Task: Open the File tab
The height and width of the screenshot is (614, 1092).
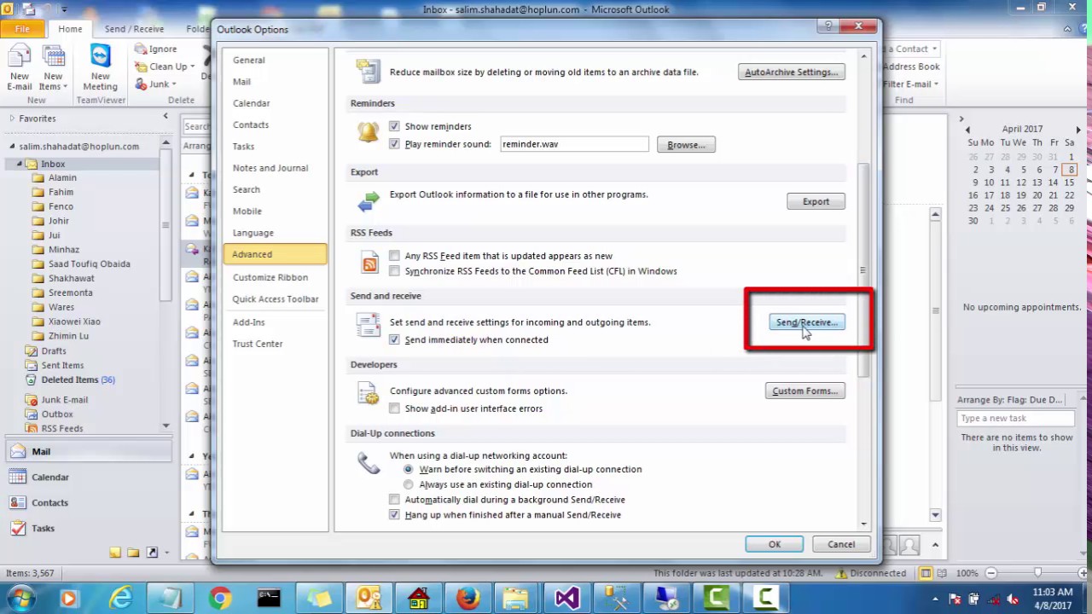Action: tap(23, 29)
